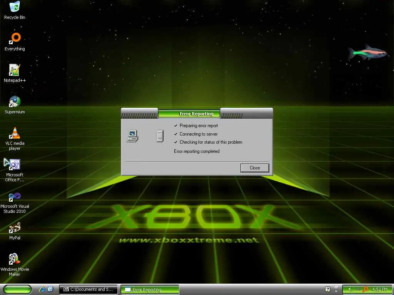Close the Error Reporting dialog via Close button

[x=255, y=168]
